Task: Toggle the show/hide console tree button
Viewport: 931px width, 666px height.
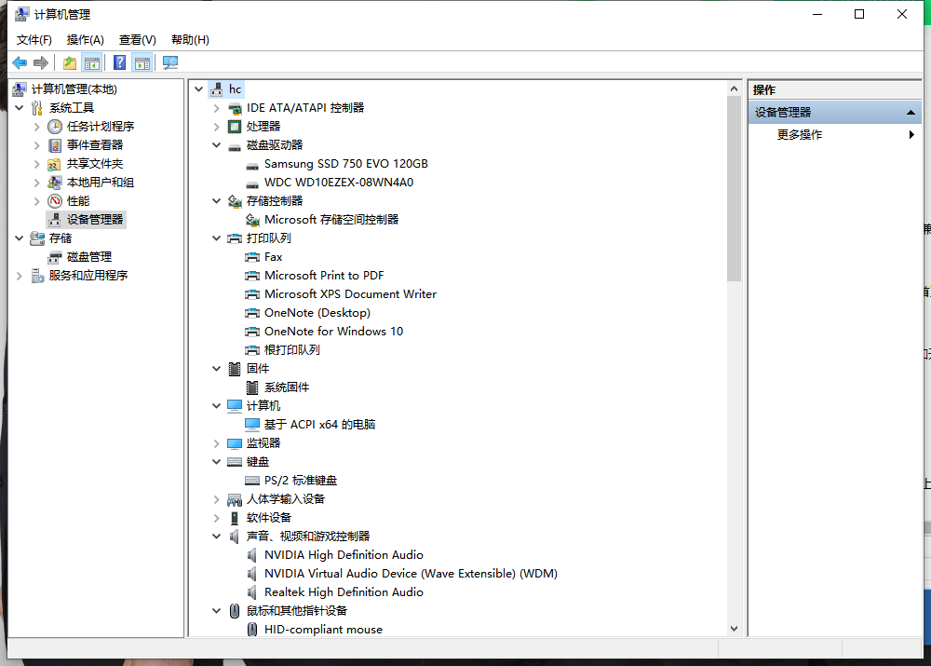Action: tap(91, 62)
